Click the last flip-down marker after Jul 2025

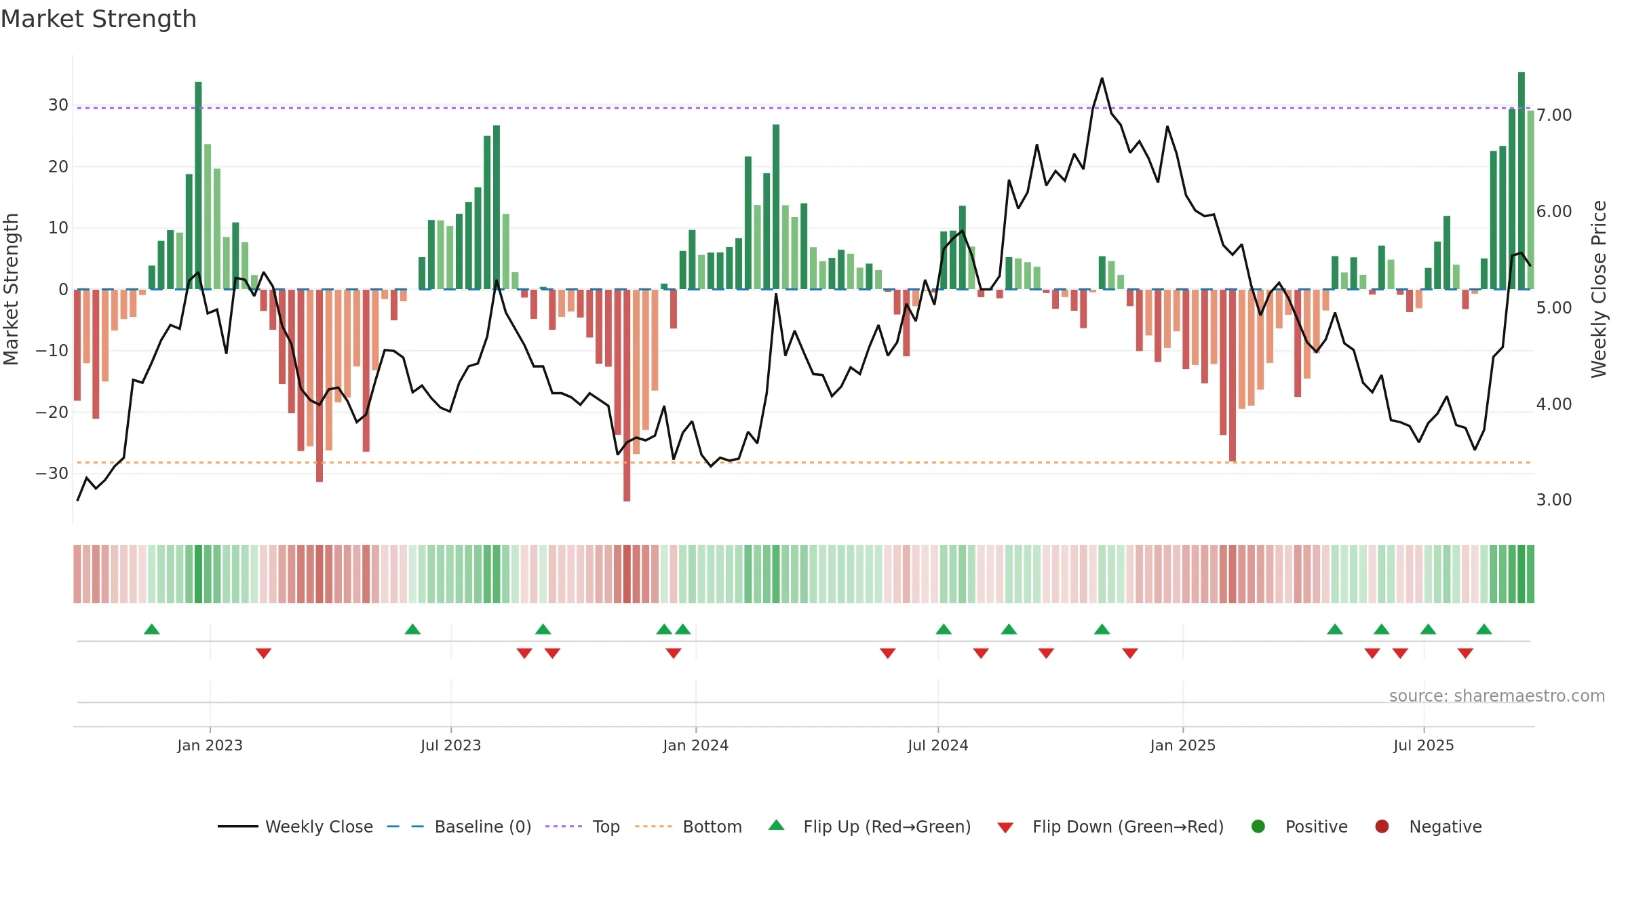pyautogui.click(x=1465, y=653)
